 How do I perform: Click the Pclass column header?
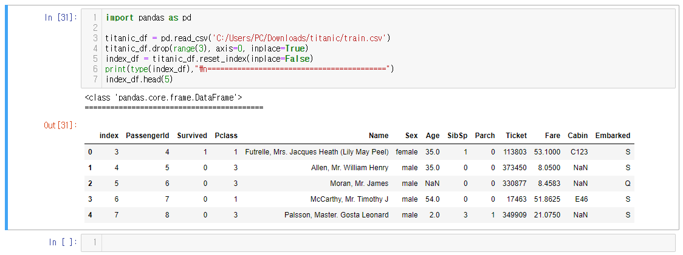(226, 136)
